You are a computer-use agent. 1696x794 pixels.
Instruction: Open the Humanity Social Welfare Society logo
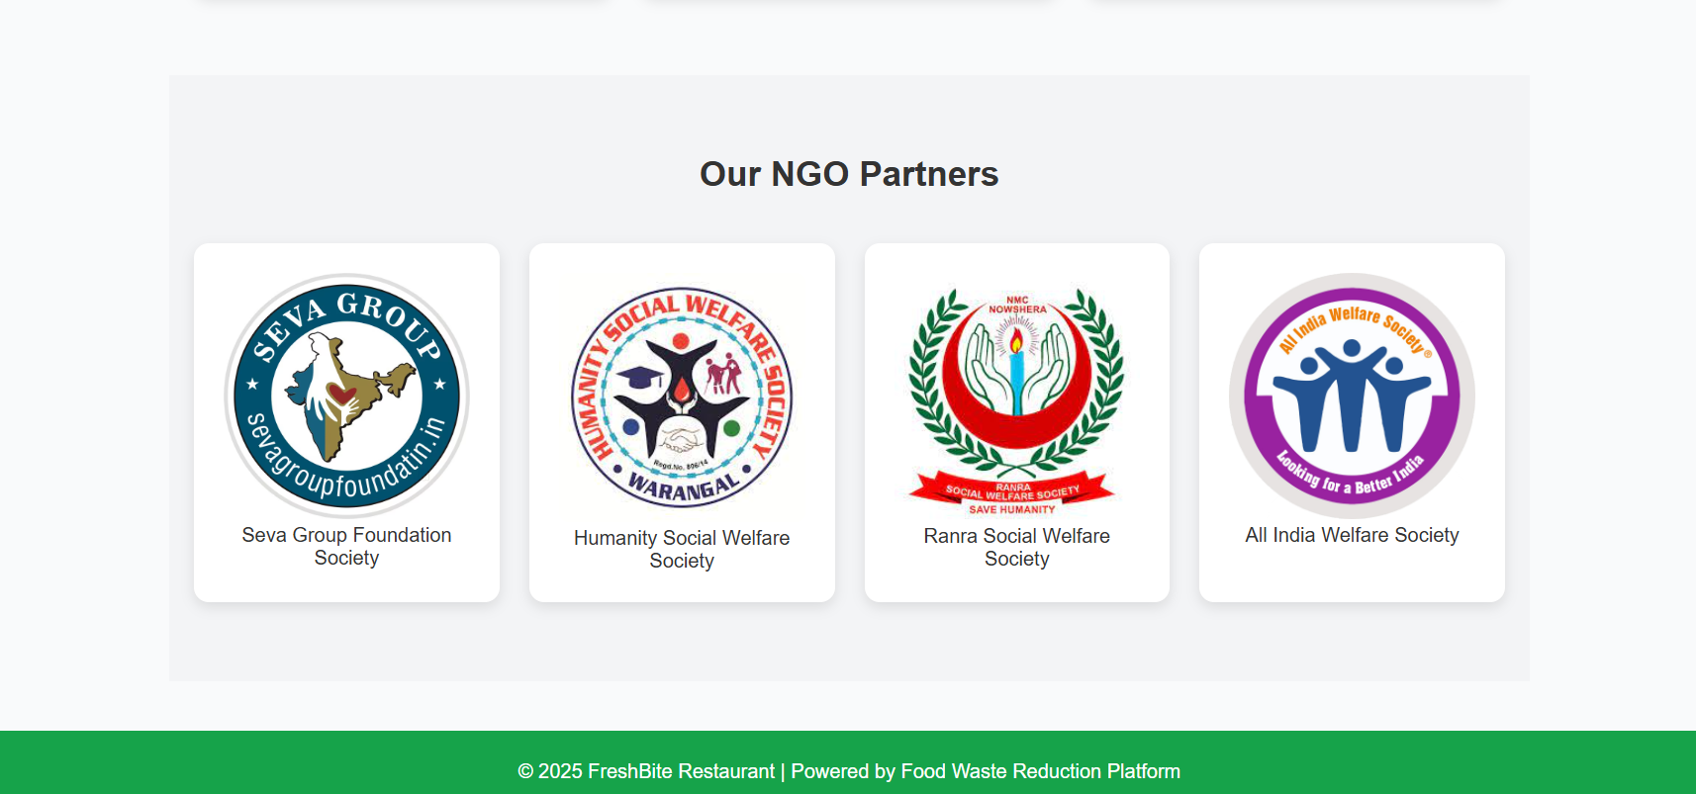click(x=682, y=397)
